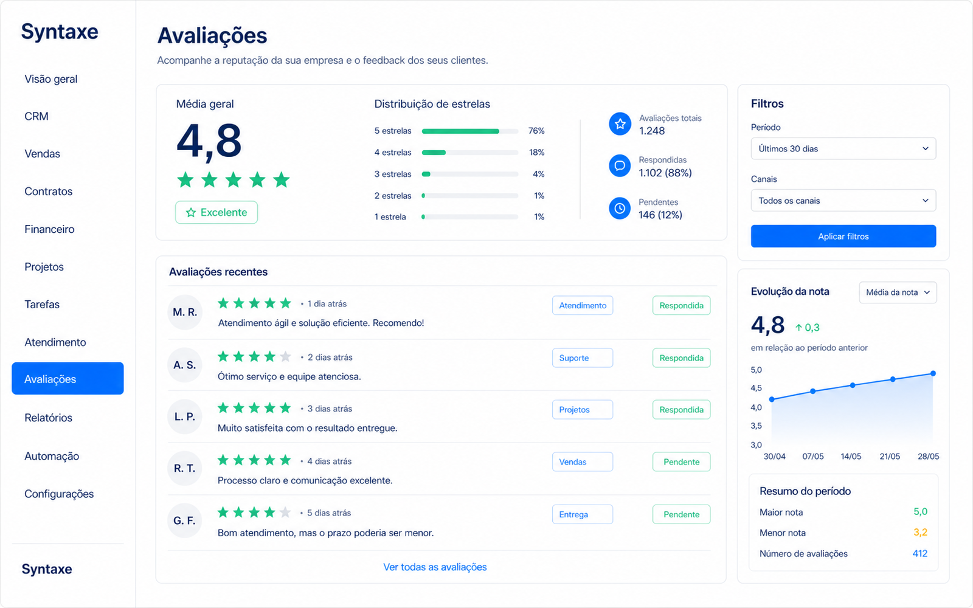
Task: Click the green up arrow next to 0,3
Action: point(798,327)
